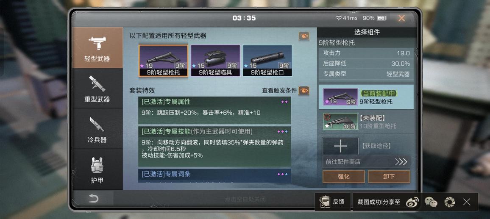Select the 9阶轻型枪口 muzzle slot
The width and height of the screenshot is (490, 219).
267,61
